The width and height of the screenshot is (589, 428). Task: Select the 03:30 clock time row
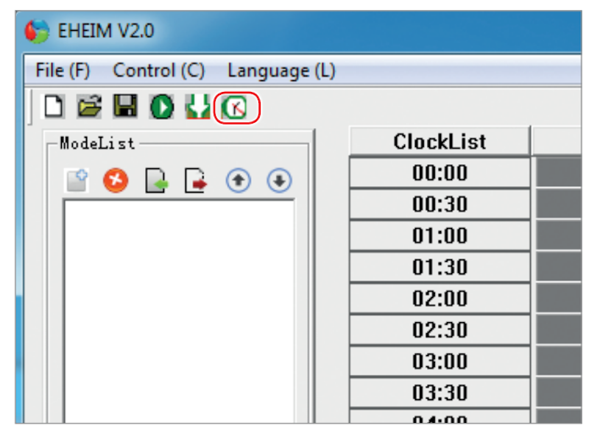coord(440,393)
